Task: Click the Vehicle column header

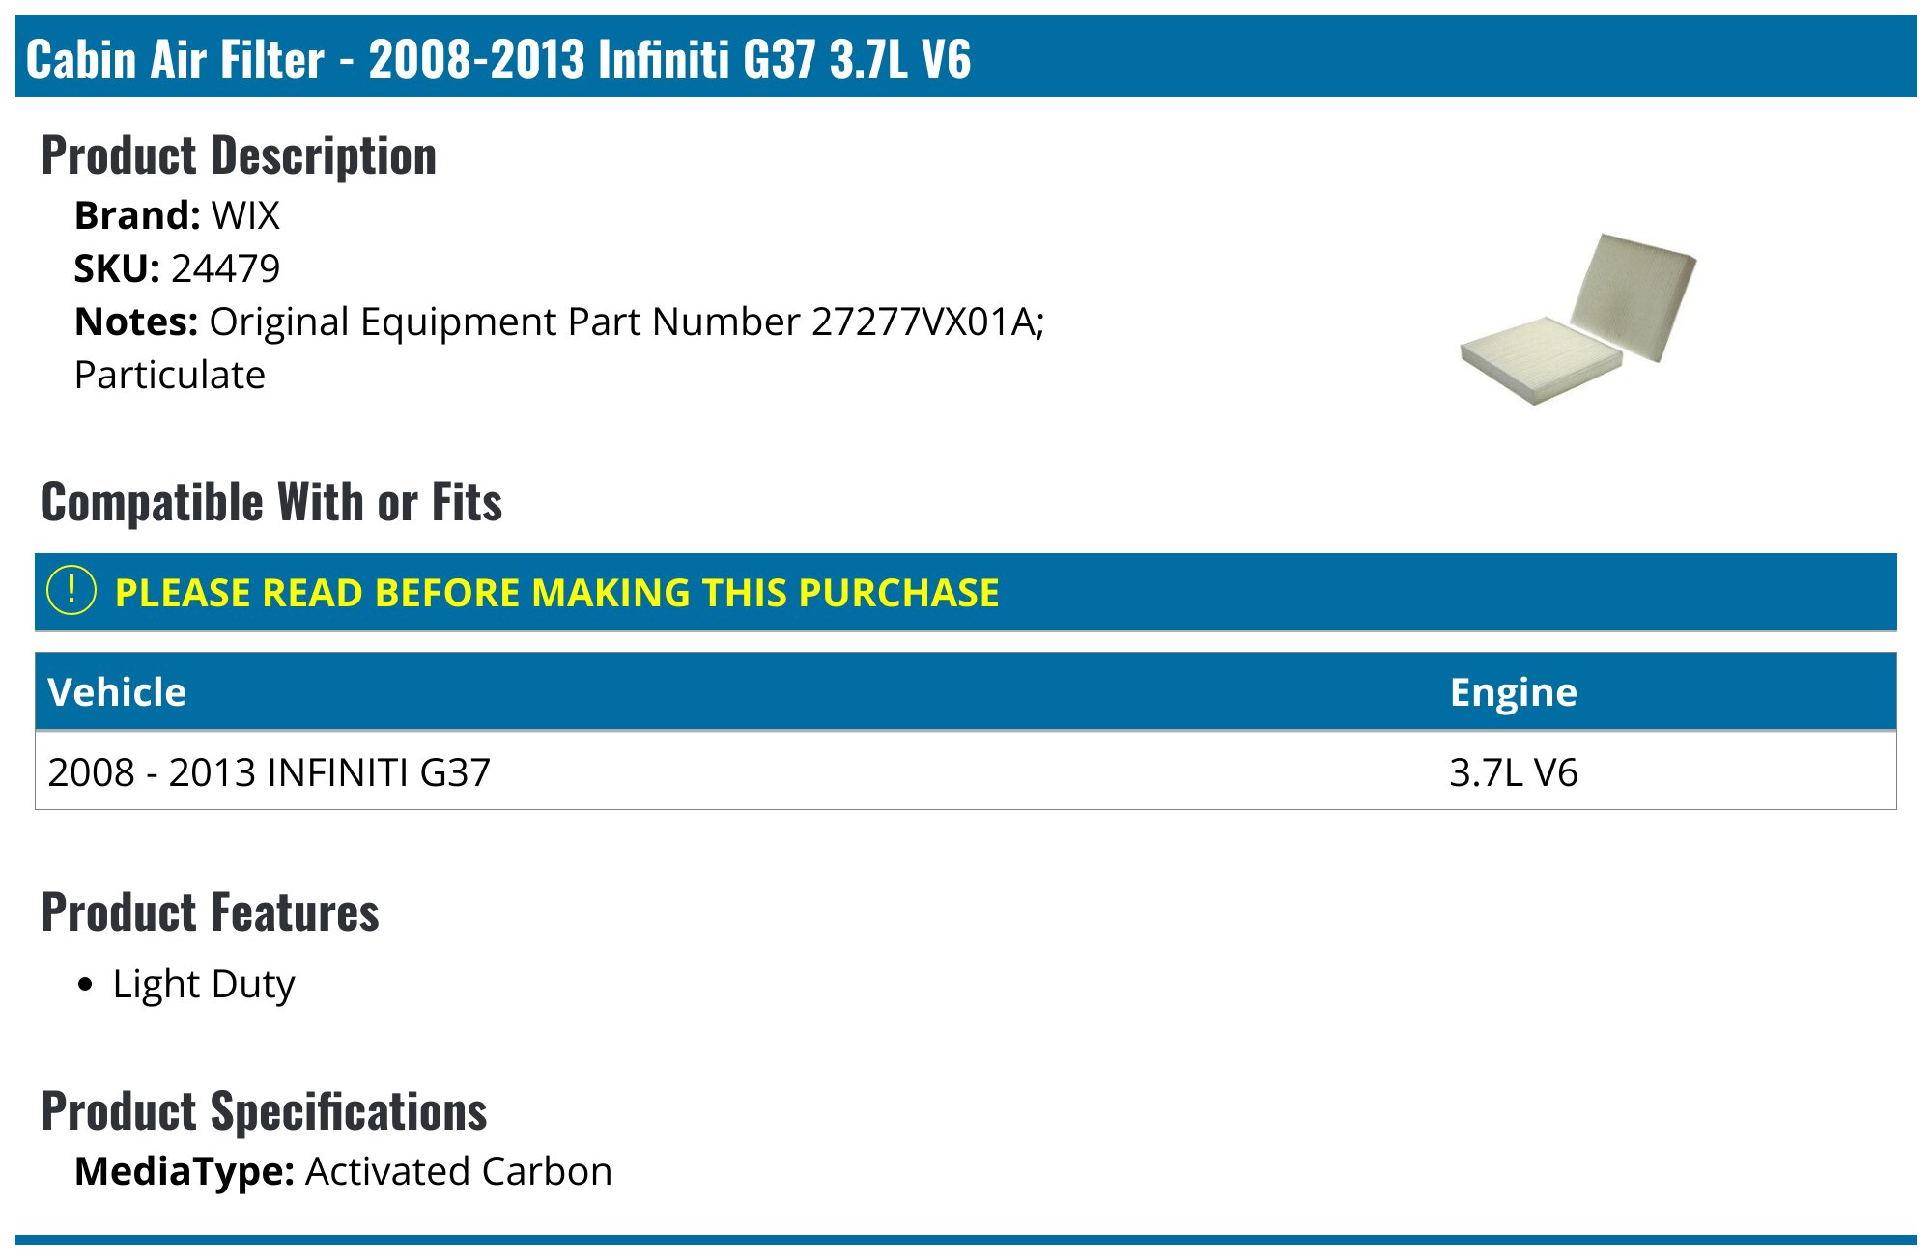Action: point(117,692)
